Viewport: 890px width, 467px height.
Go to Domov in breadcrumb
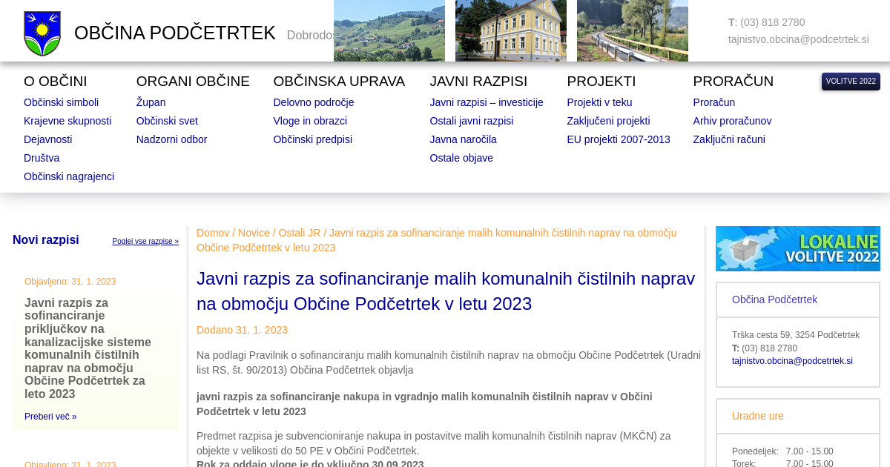pos(213,233)
